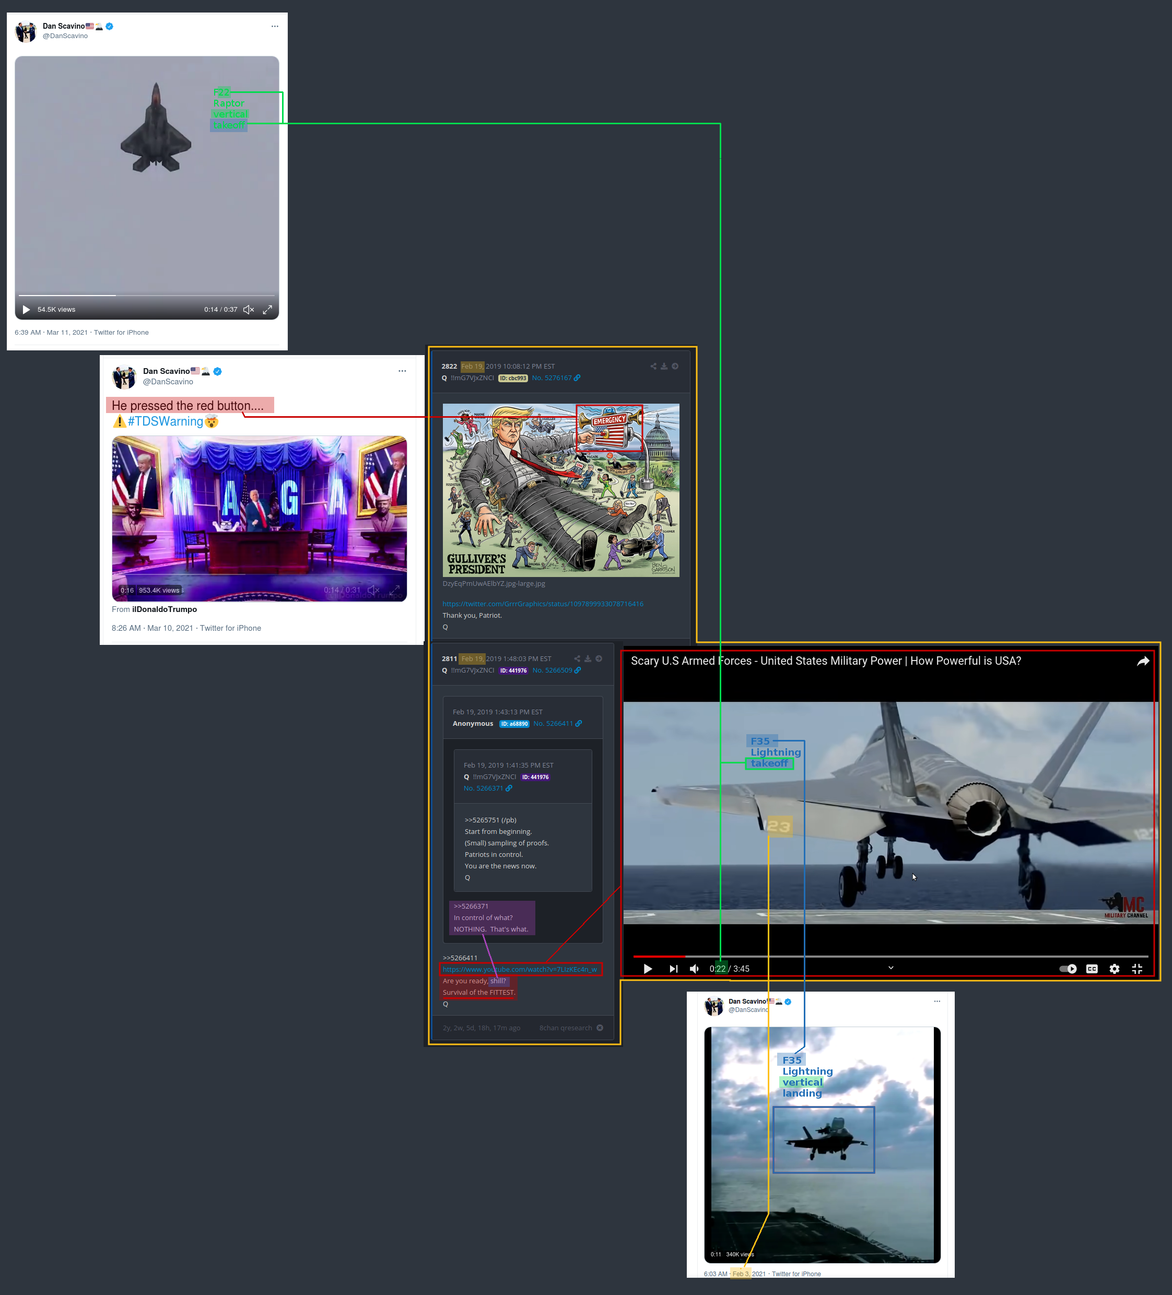Viewport: 1172px width, 1295px height.
Task: Expand the YouTube chapter chevron
Action: [x=891, y=968]
